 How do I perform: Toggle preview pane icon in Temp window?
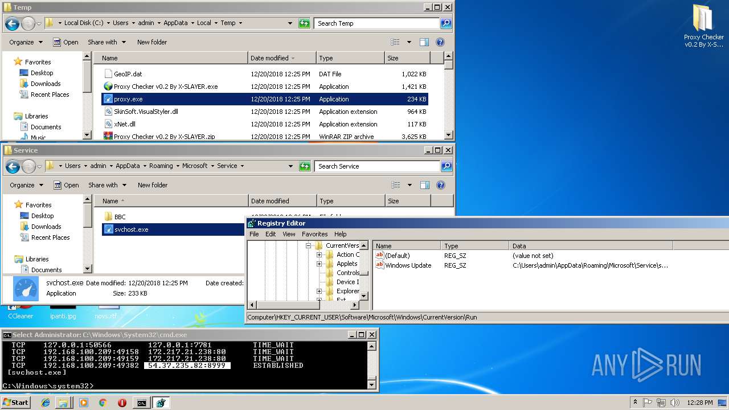(424, 42)
